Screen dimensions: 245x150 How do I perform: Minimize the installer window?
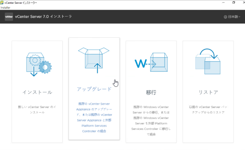pos(223,2)
